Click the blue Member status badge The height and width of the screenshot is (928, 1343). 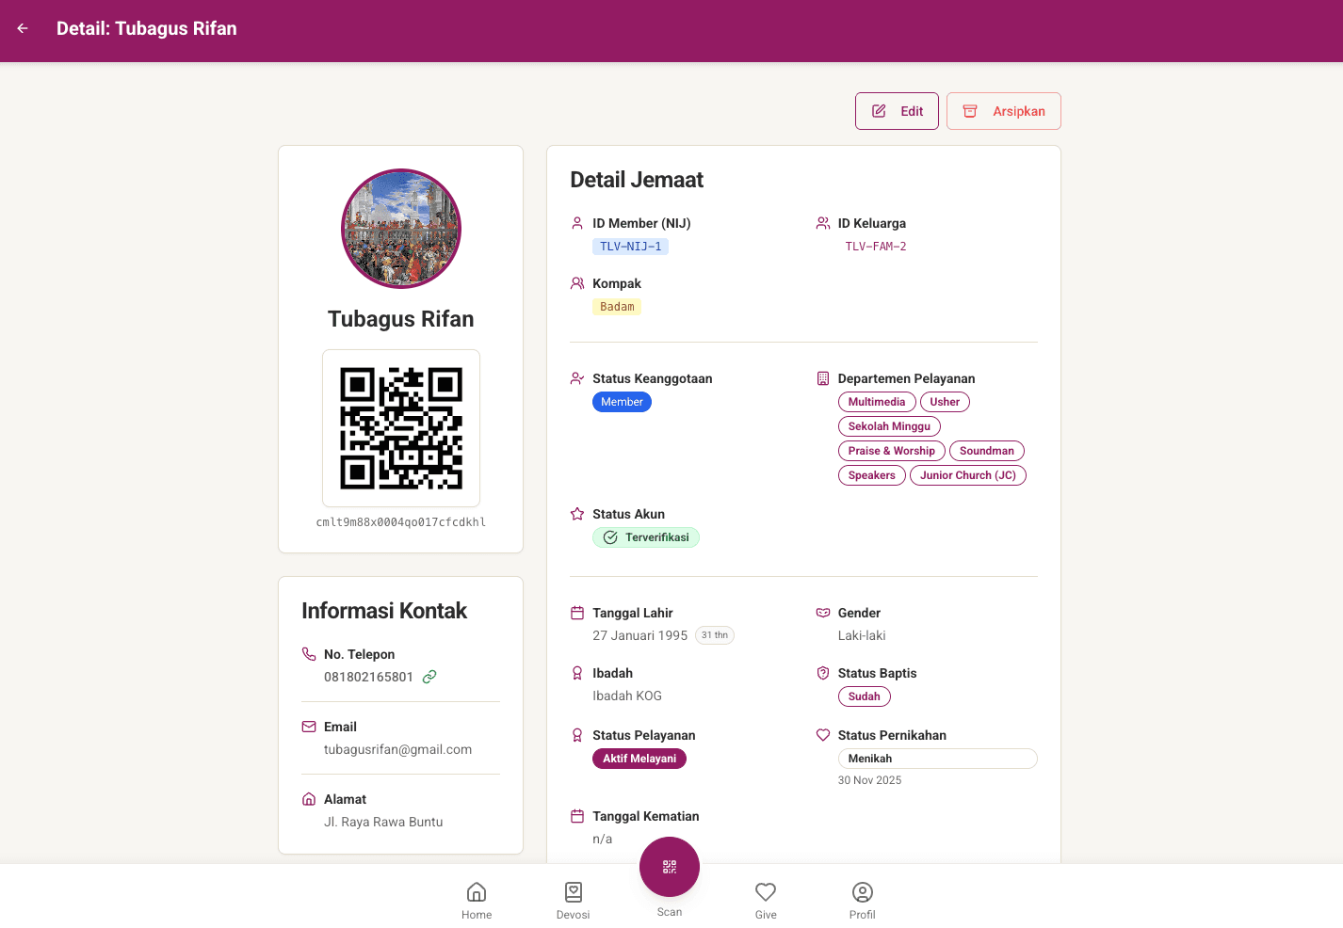click(x=622, y=402)
